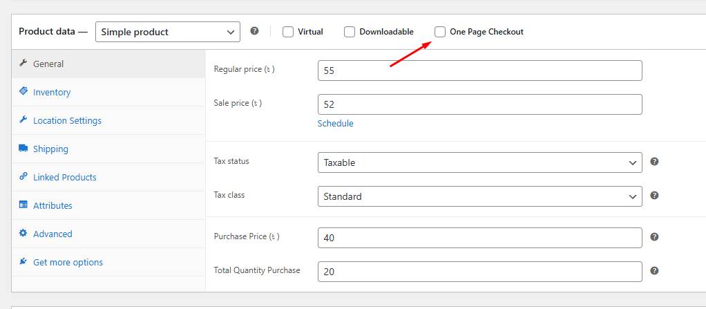Viewport: 706px width, 309px height.
Task: Open the Simple product type dropdown
Action: click(x=167, y=32)
